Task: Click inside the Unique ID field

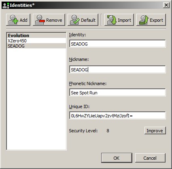Action: coord(117,115)
